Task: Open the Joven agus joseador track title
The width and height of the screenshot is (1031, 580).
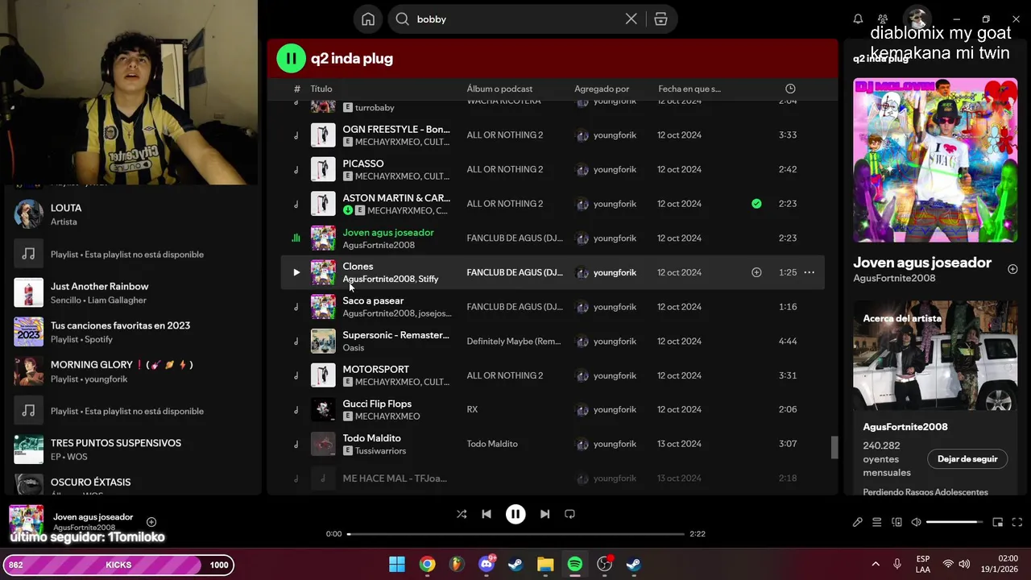Action: (388, 232)
